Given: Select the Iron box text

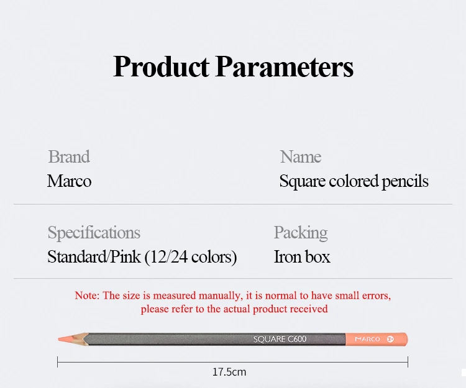Looking at the screenshot, I should (301, 257).
